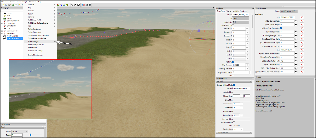316x138 pixels.
Task: Click the Save floppy disk toolbar icon
Action: [16, 5]
